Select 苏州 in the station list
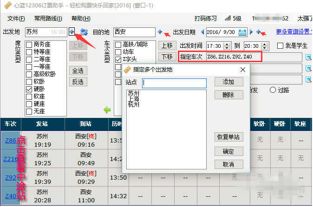The image size is (313, 207). click(134, 93)
